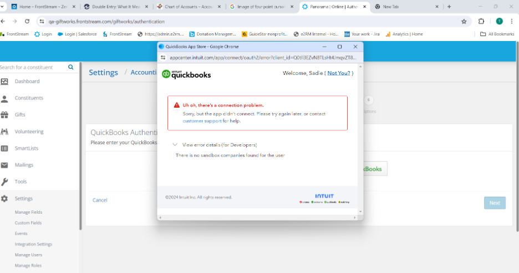Image resolution: width=519 pixels, height=273 pixels.
Task: Open Custom Fields under Settings
Action: (28, 223)
